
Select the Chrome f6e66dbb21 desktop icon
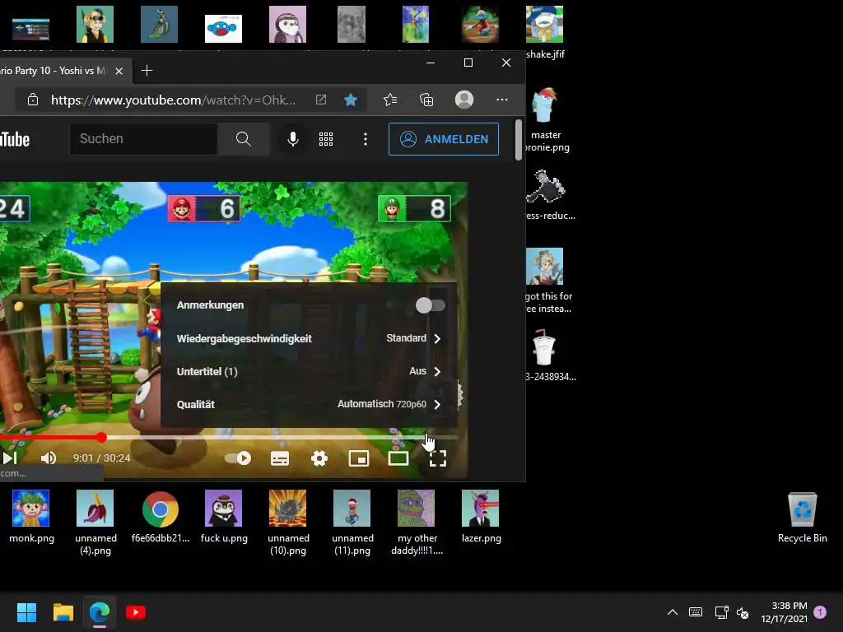coord(161,517)
